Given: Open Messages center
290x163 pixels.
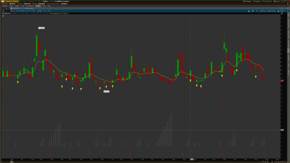Looking at the screenshot, I should [247, 1].
